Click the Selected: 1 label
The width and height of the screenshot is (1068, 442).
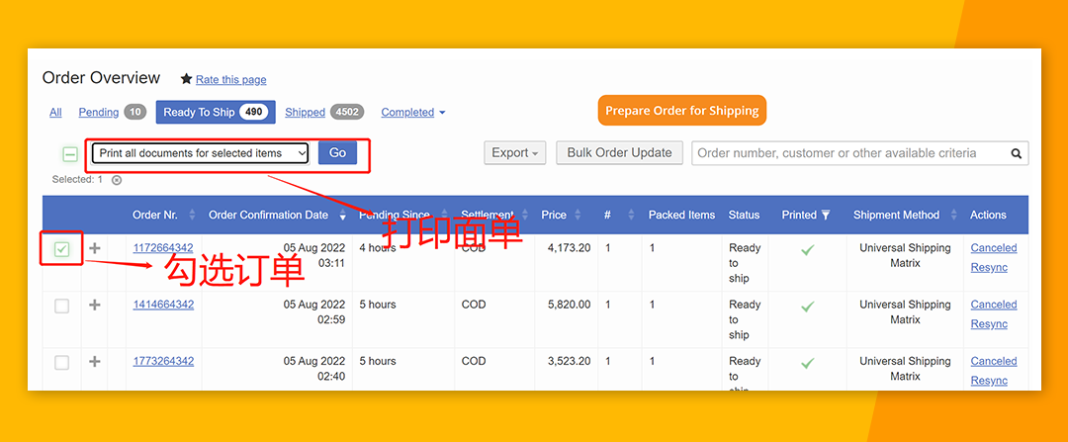click(x=77, y=180)
